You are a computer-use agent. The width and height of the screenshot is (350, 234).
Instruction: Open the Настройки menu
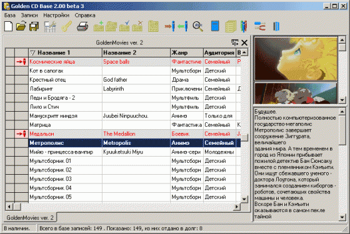coord(56,16)
